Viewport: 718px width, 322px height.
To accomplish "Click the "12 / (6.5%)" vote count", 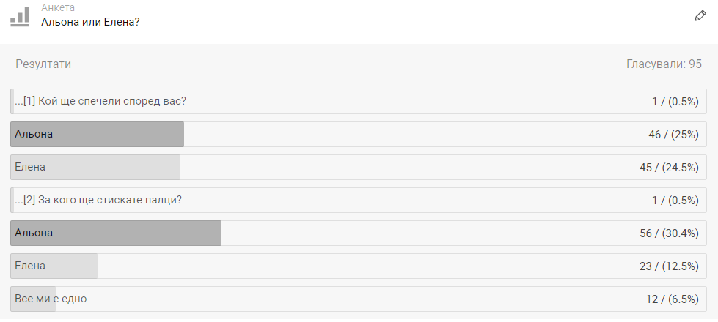I will [x=671, y=299].
